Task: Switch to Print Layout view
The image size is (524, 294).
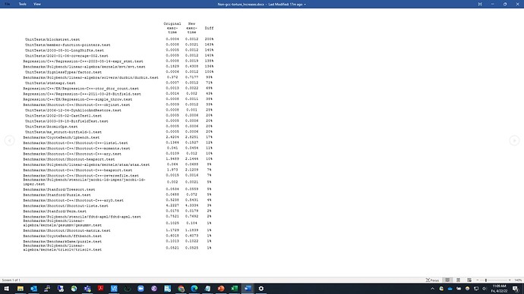Action: tap(459, 280)
